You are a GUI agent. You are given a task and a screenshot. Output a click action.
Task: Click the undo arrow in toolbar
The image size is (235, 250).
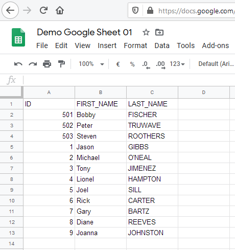click(18, 64)
